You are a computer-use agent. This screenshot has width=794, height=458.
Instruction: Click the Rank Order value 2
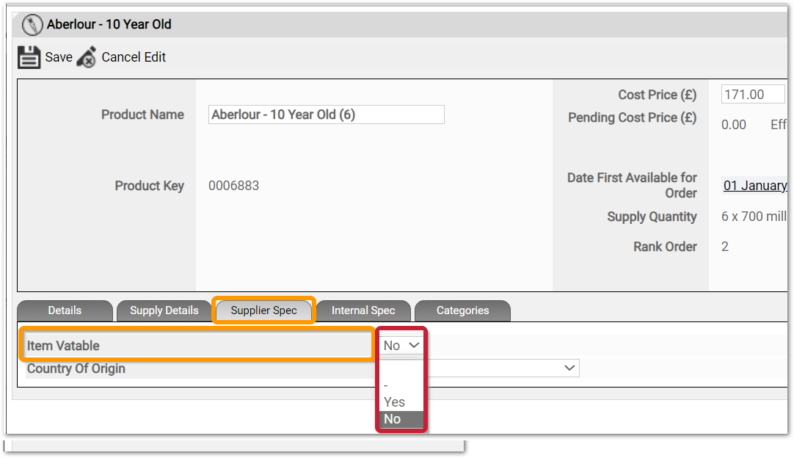[x=724, y=247]
